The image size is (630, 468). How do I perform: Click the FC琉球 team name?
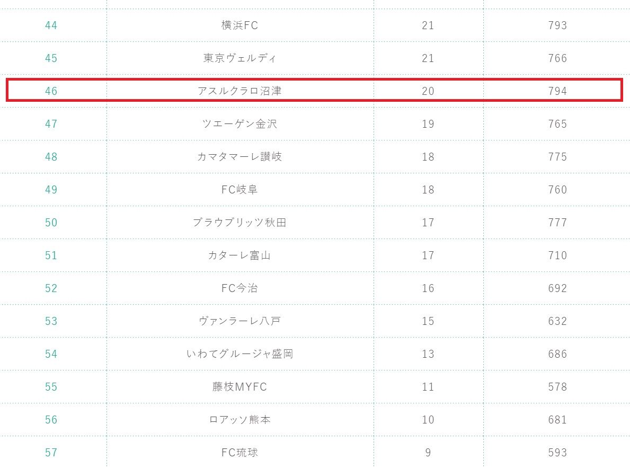(239, 452)
